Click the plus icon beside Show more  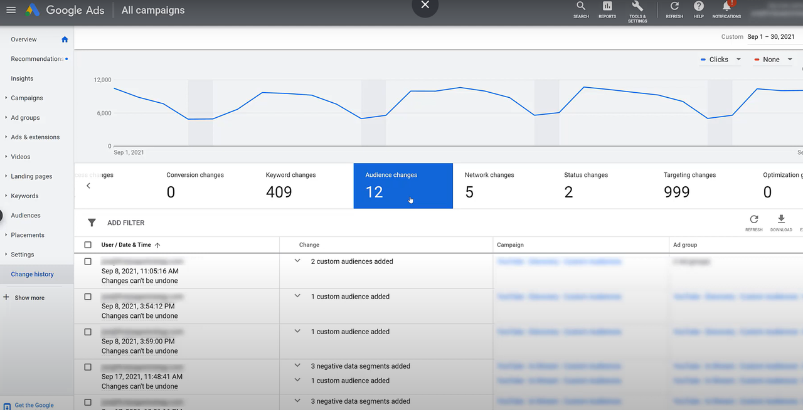click(x=6, y=297)
